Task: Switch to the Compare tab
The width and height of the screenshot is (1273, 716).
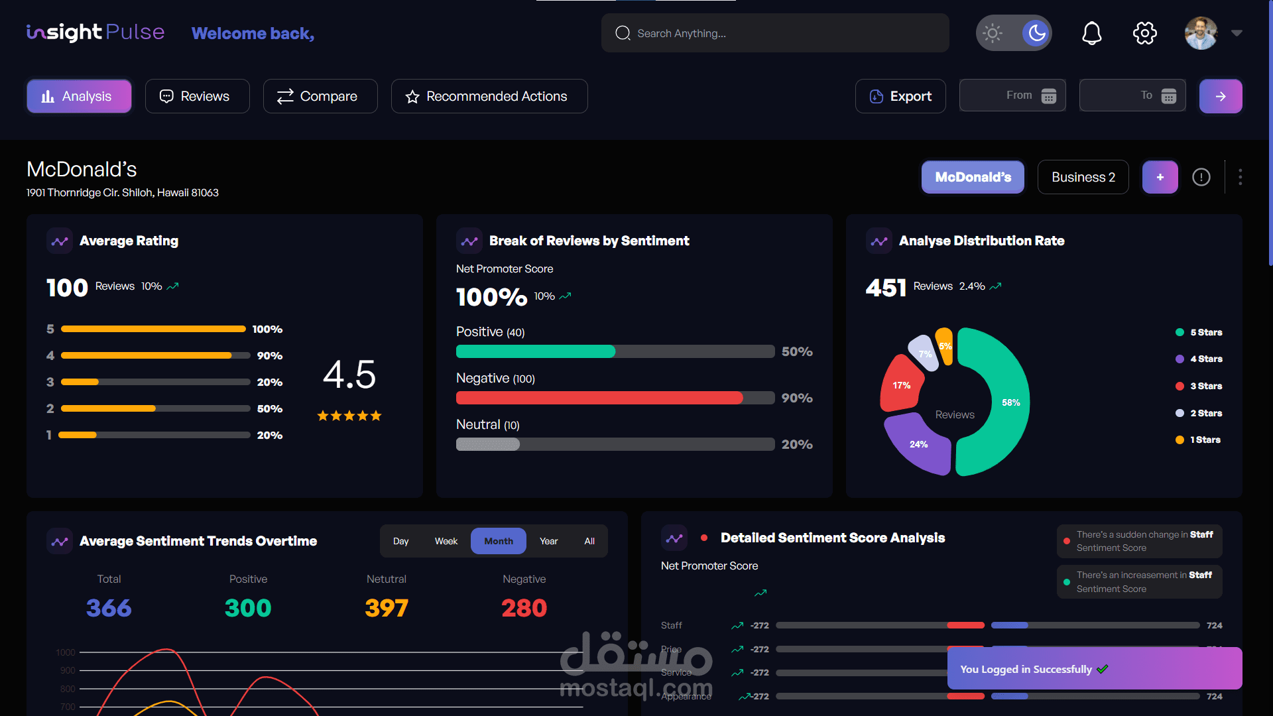Action: click(320, 96)
